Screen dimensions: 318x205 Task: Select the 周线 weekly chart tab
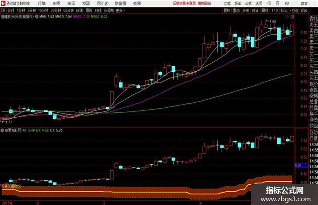coord(89,10)
